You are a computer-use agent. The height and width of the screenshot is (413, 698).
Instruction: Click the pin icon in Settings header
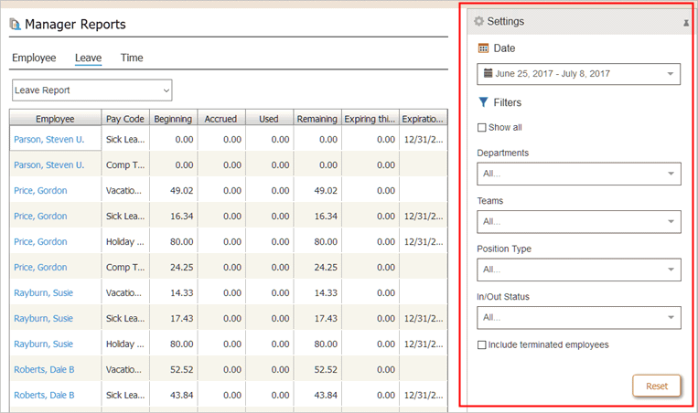click(x=686, y=23)
